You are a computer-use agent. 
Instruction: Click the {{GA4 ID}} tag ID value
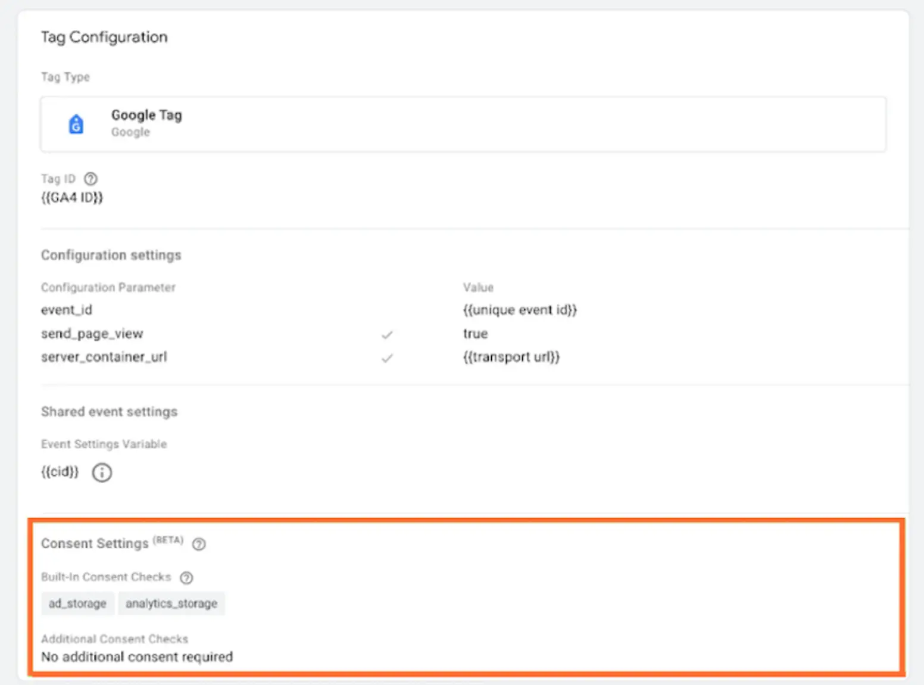point(72,198)
